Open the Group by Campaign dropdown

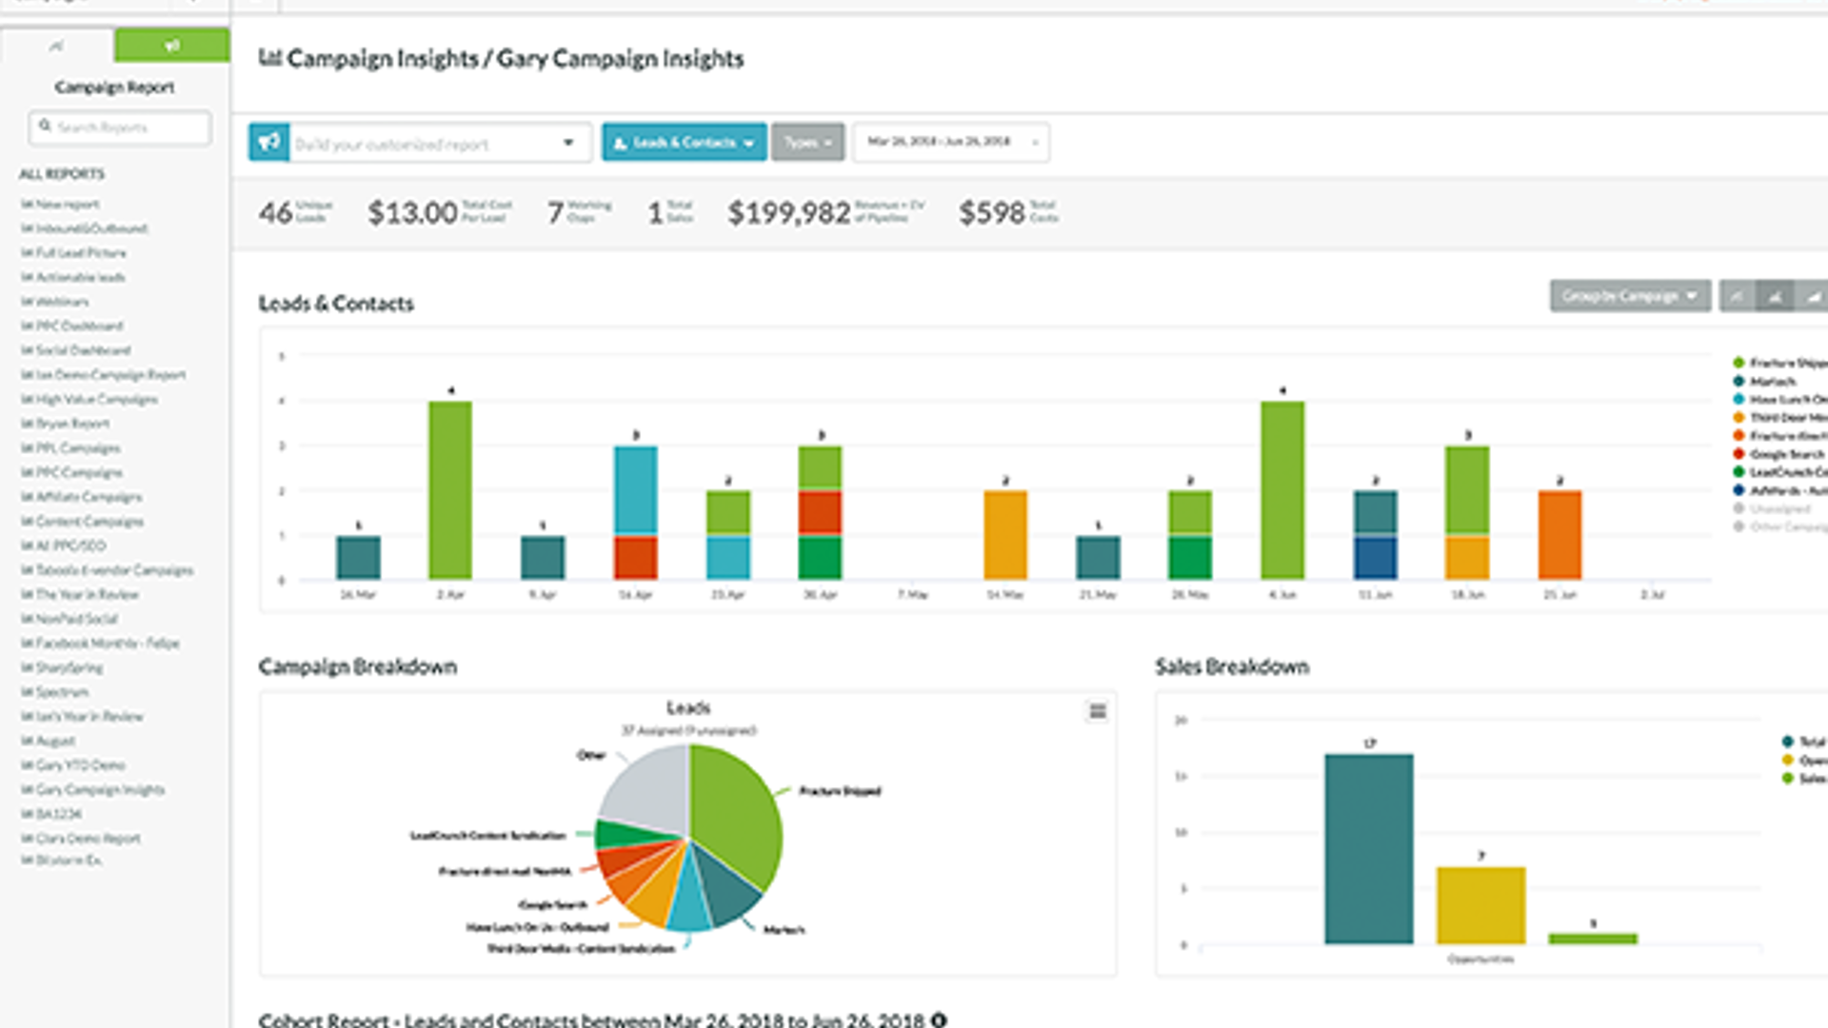click(1629, 296)
